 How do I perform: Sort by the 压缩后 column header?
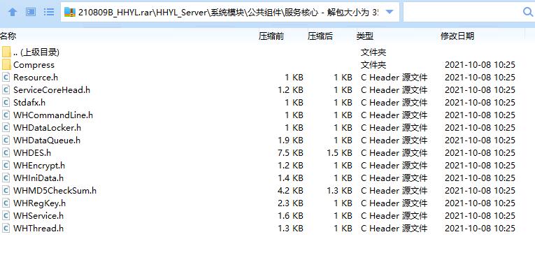[x=320, y=36]
